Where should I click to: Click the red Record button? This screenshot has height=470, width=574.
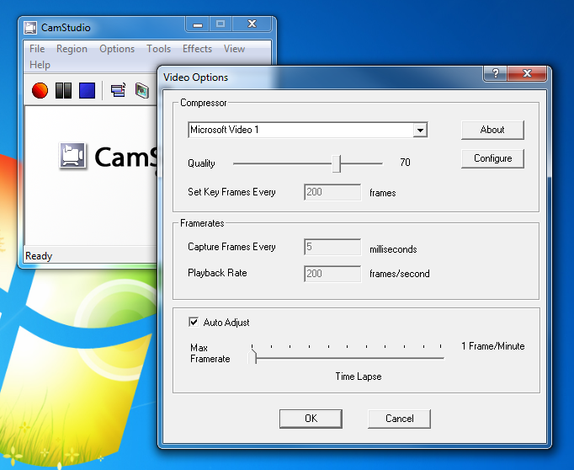click(x=40, y=90)
